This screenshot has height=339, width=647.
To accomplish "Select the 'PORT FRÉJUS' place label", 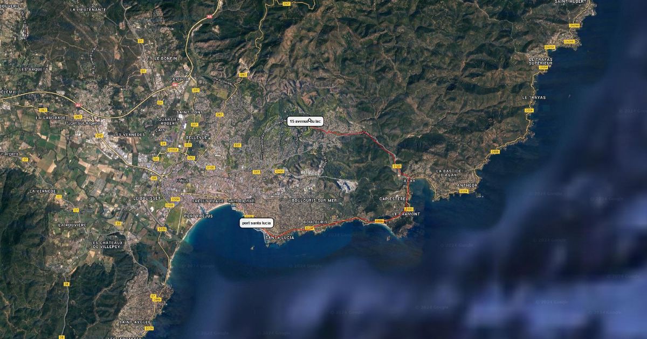I will pyautogui.click(x=198, y=216).
